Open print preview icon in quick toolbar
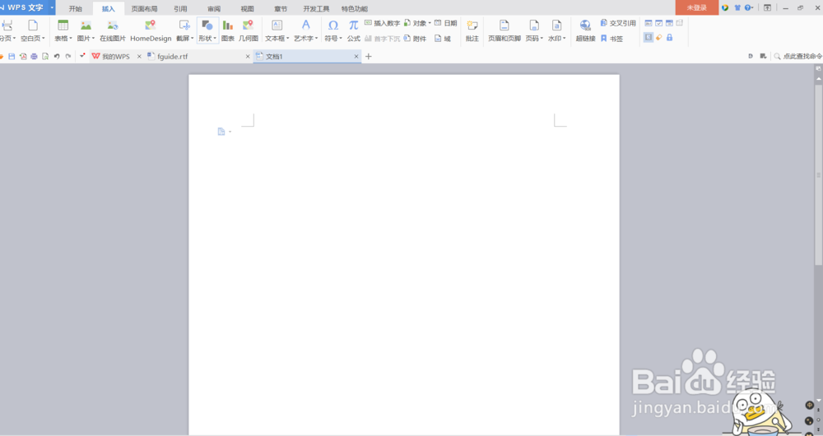This screenshot has width=823, height=436. click(45, 56)
